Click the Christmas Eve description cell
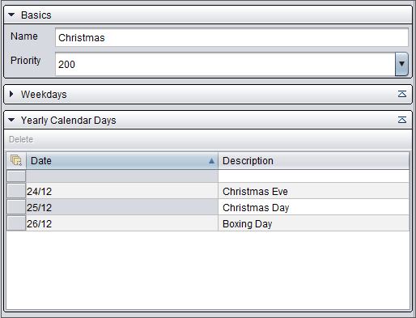 pos(314,191)
